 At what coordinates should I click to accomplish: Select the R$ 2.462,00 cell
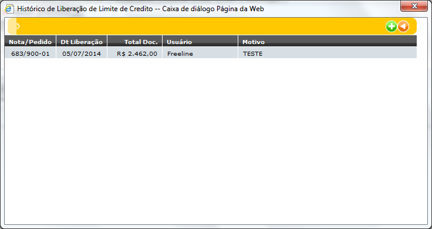click(135, 53)
